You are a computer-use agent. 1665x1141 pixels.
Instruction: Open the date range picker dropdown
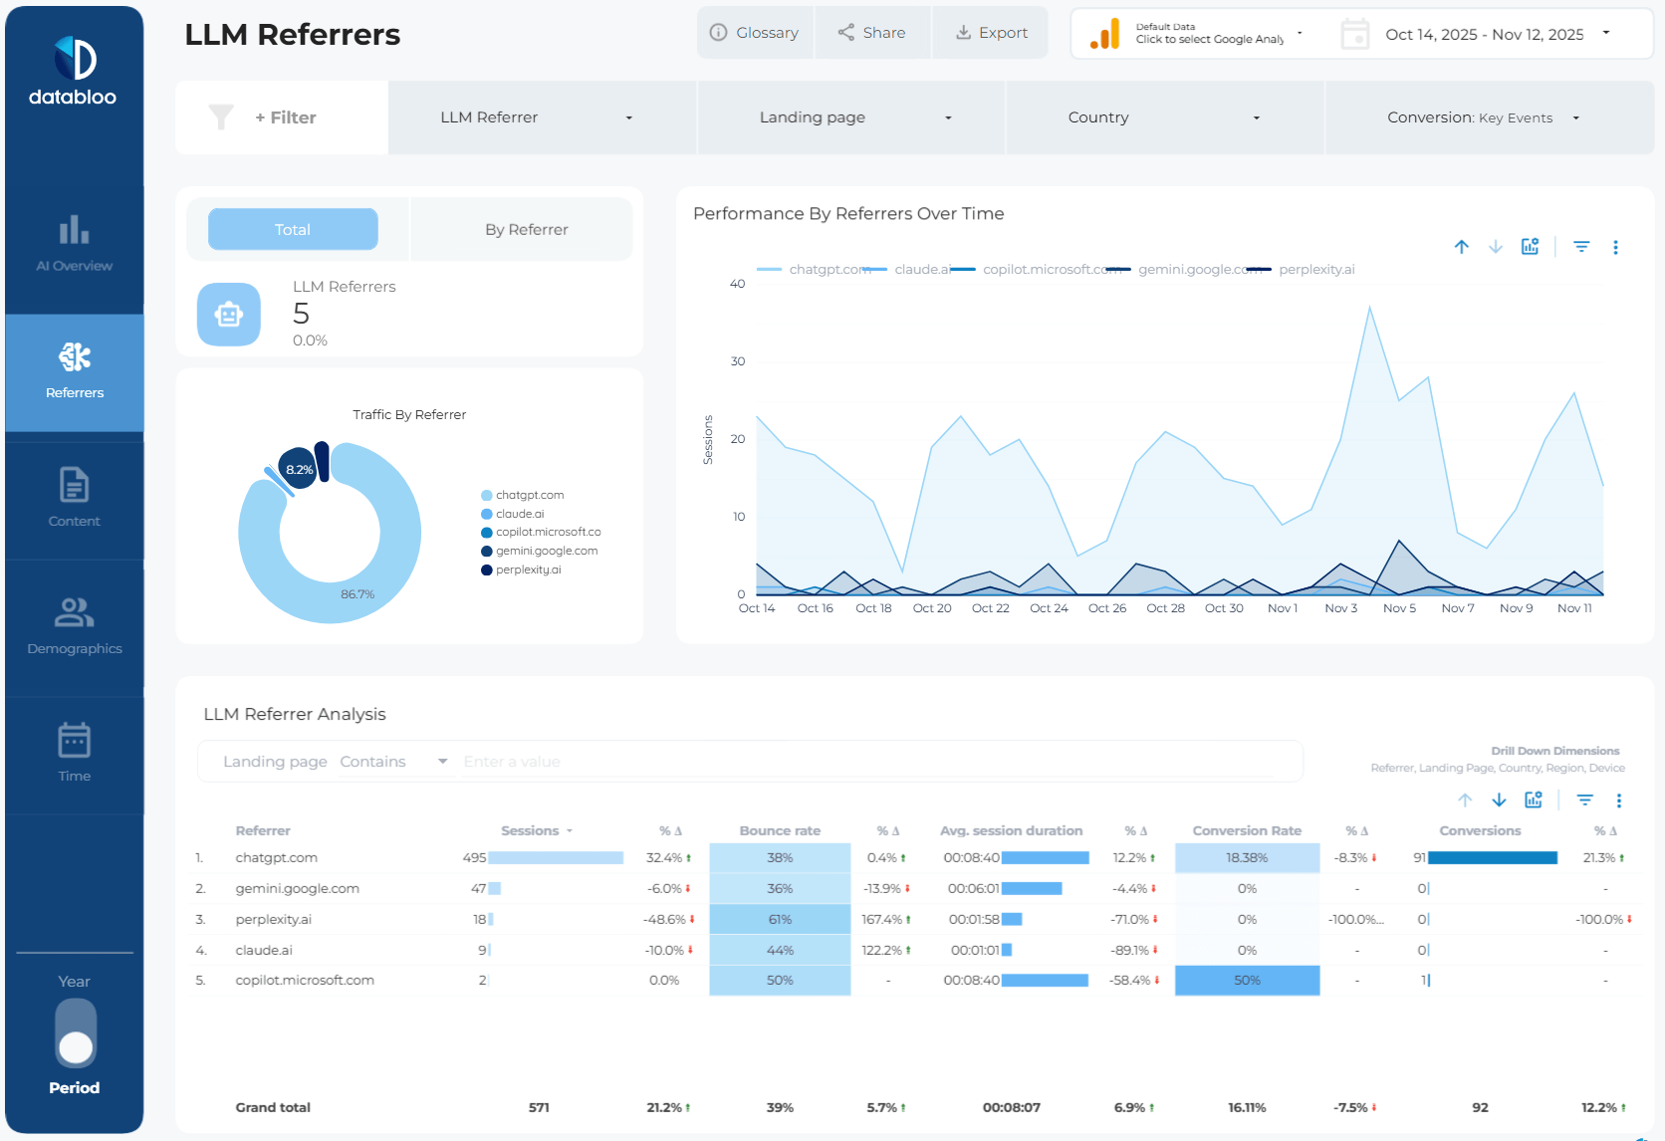coord(1494,35)
